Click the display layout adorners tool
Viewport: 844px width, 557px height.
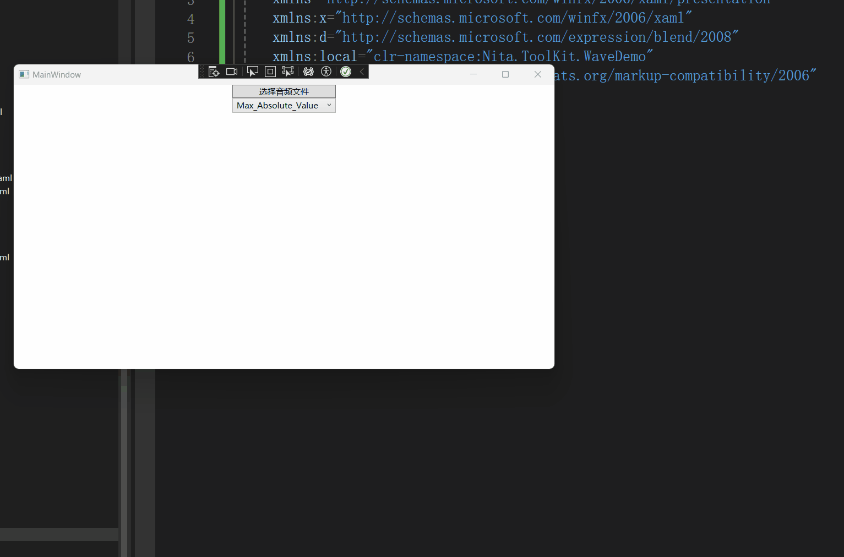pos(270,71)
